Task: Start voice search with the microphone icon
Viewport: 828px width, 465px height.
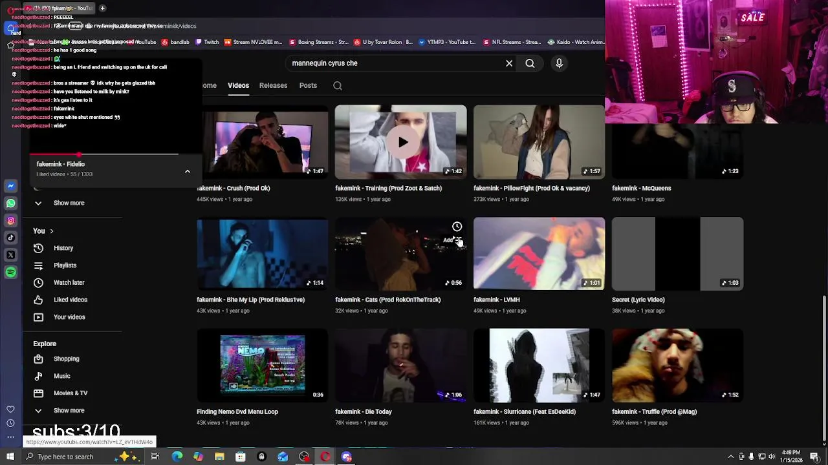Action: [560, 63]
